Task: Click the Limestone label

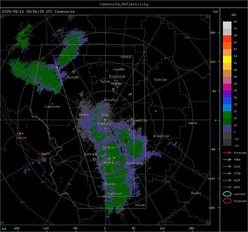Action: pos(52,106)
